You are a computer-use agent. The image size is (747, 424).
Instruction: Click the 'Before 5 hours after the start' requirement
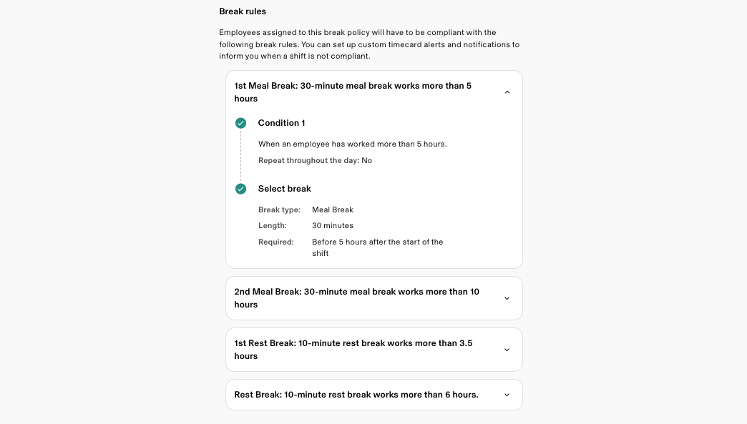(377, 247)
